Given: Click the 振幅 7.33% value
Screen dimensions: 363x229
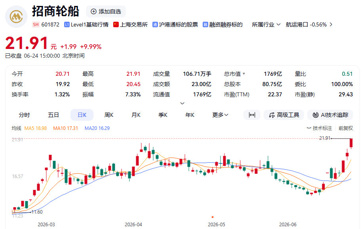Looking at the screenshot, I should pos(133,94).
